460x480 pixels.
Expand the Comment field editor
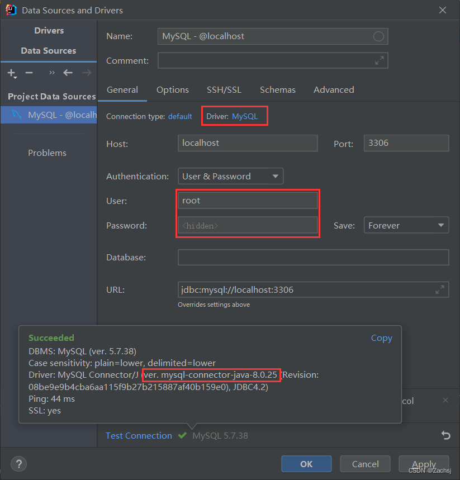tap(380, 60)
